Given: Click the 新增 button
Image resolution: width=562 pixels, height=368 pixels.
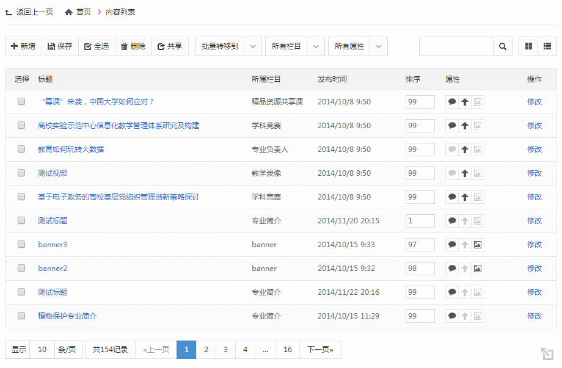Looking at the screenshot, I should coord(23,46).
